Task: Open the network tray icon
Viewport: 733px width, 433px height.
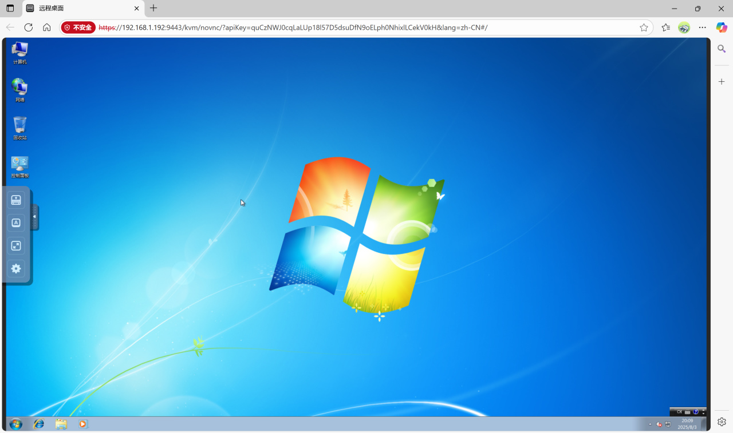Action: click(x=668, y=424)
